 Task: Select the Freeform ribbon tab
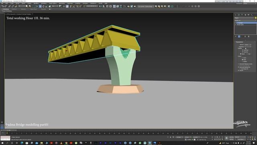(14, 9)
